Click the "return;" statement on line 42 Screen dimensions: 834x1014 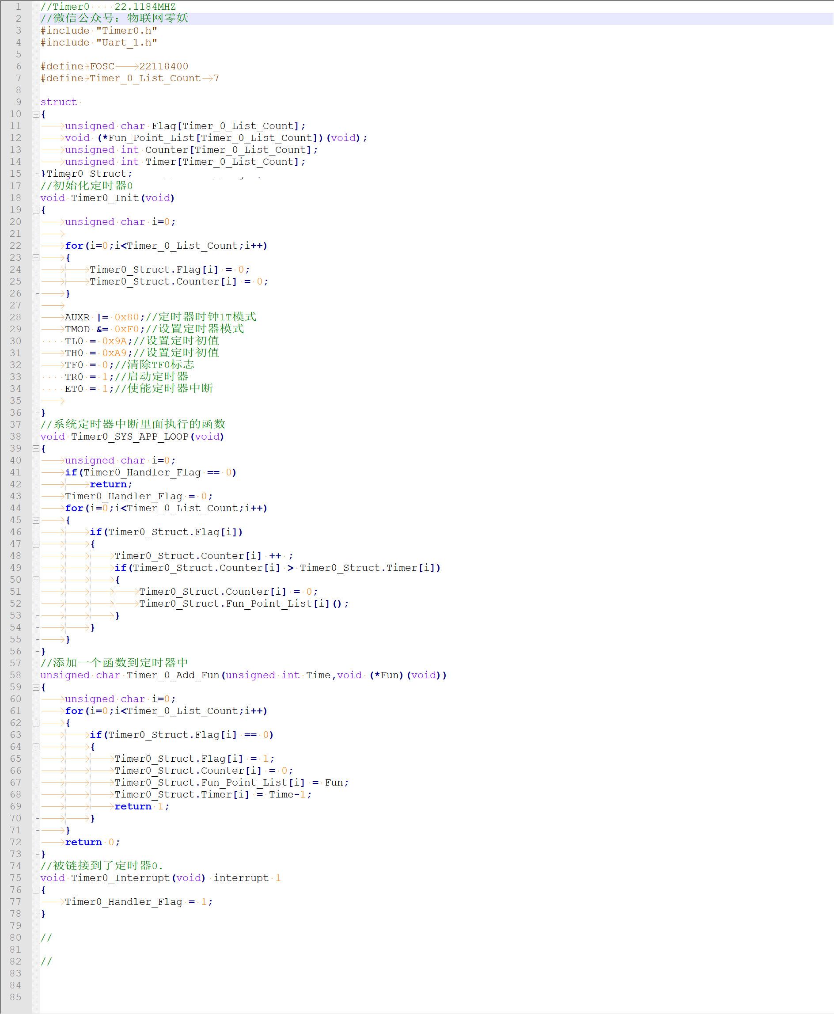click(111, 484)
